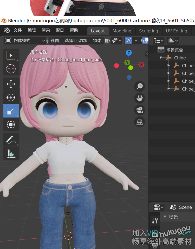The height and width of the screenshot is (249, 195).
Task: Open the 文件 menu
Action: pyautogui.click(x=18, y=30)
